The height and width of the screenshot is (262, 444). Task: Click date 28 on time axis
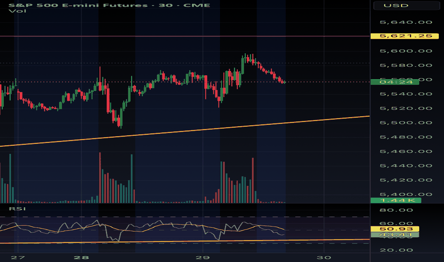point(81,257)
